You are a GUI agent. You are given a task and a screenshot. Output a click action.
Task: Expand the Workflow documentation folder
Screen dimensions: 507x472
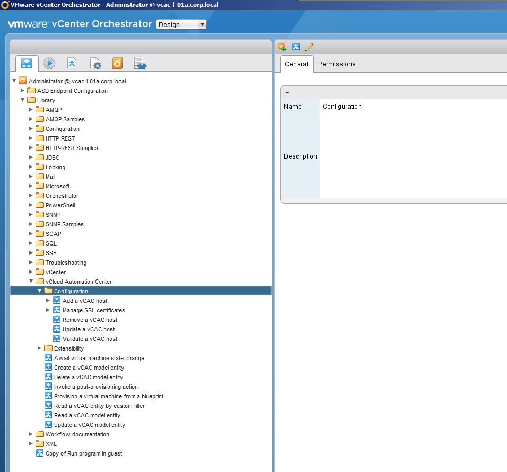click(x=31, y=434)
